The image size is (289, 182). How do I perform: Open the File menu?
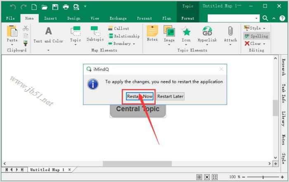10,18
